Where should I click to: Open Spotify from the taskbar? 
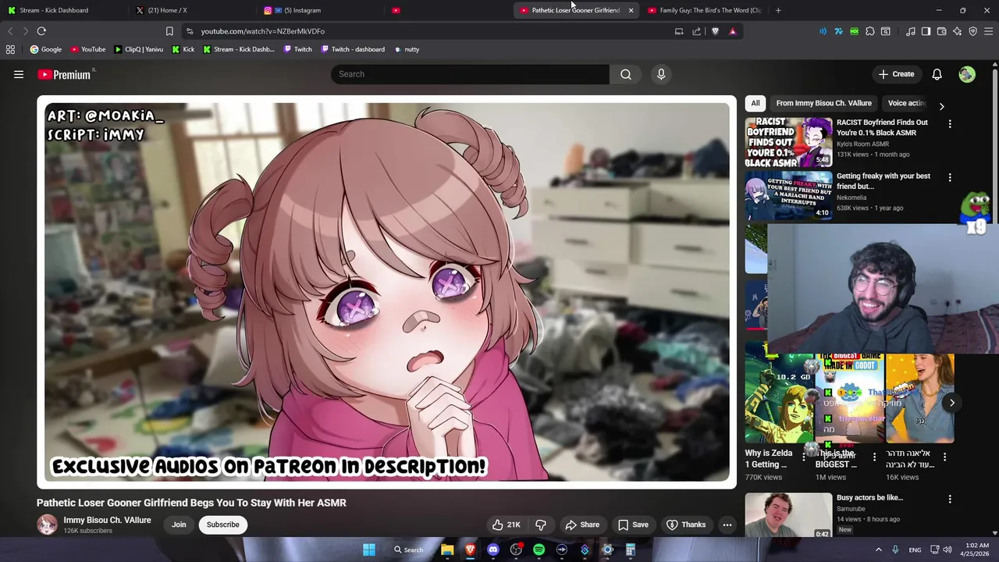[539, 550]
